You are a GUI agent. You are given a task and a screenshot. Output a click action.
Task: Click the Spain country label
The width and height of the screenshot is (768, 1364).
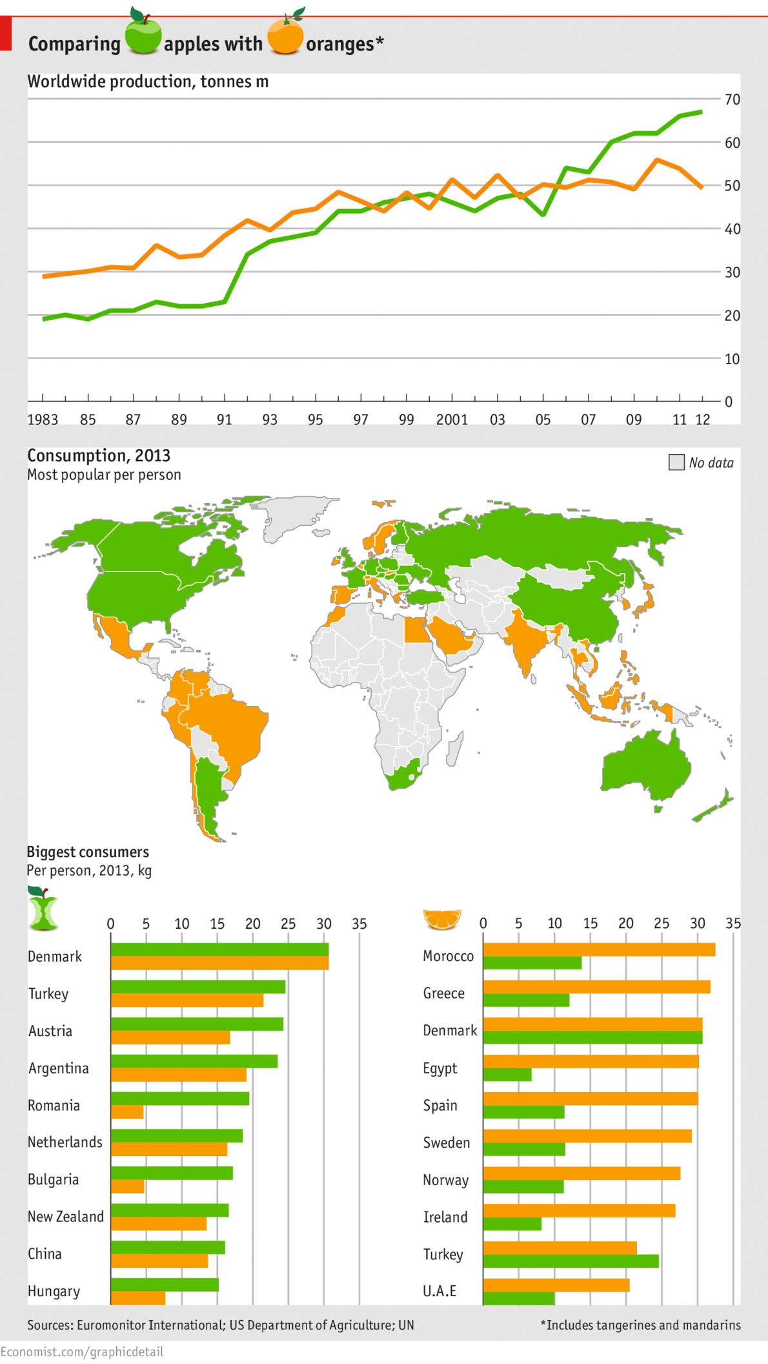(x=440, y=1106)
